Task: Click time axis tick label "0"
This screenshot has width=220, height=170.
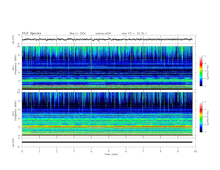Action: (22, 151)
